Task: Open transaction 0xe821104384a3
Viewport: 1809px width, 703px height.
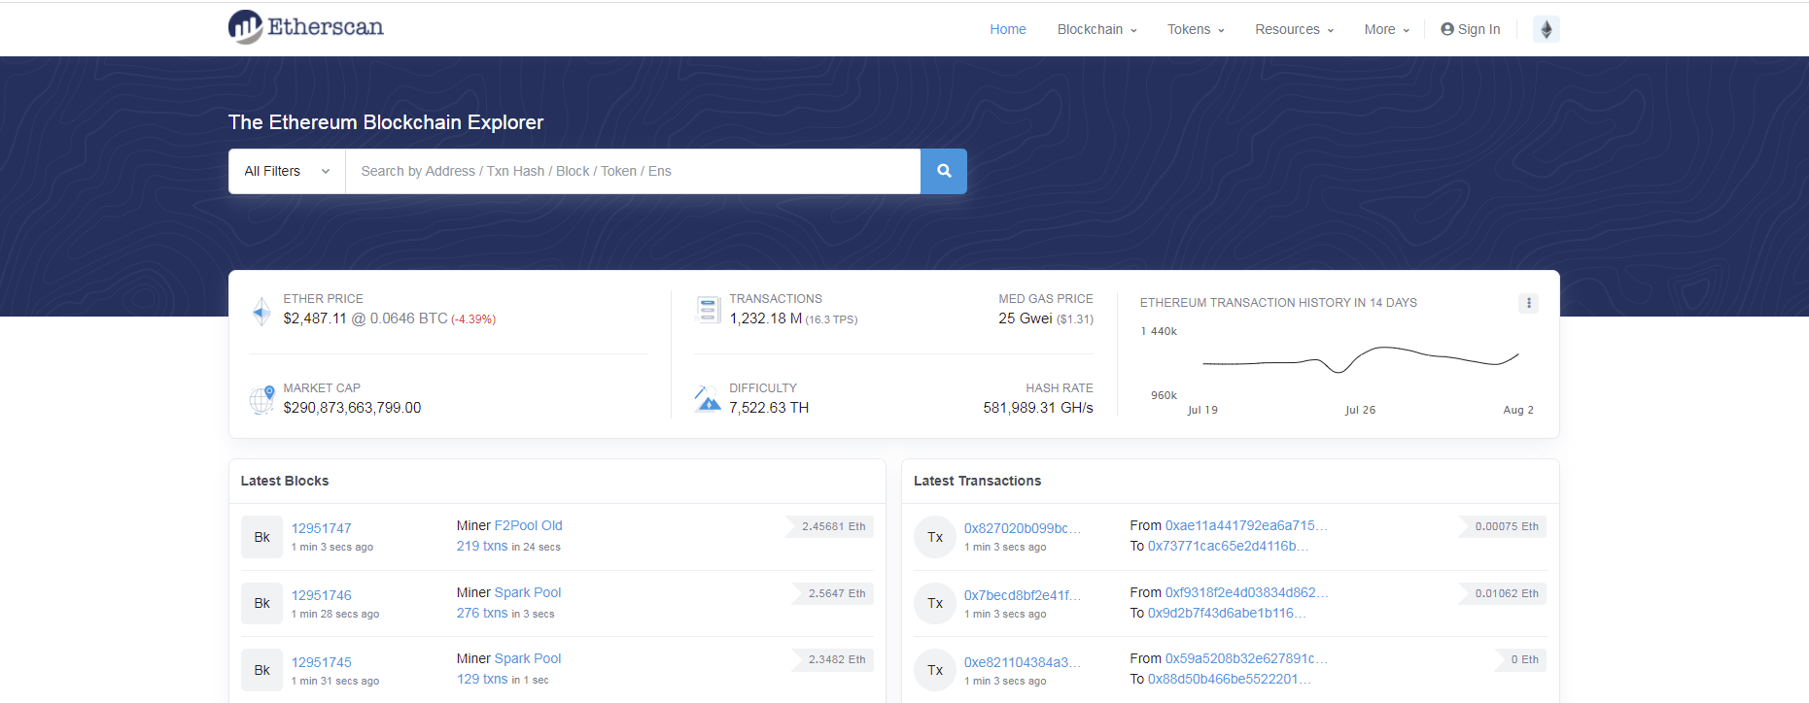Action: (x=1022, y=662)
